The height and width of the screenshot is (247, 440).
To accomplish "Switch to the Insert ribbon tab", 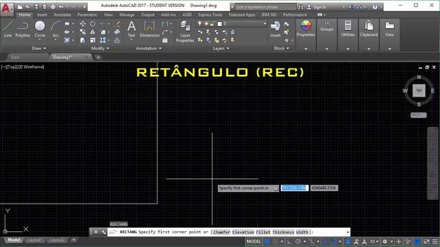I will [x=42, y=14].
